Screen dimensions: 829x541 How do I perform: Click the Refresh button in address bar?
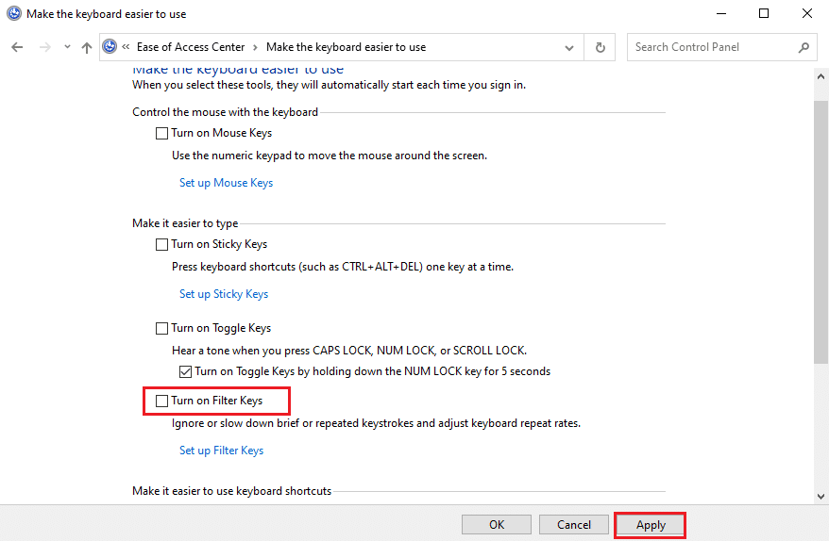tap(600, 47)
